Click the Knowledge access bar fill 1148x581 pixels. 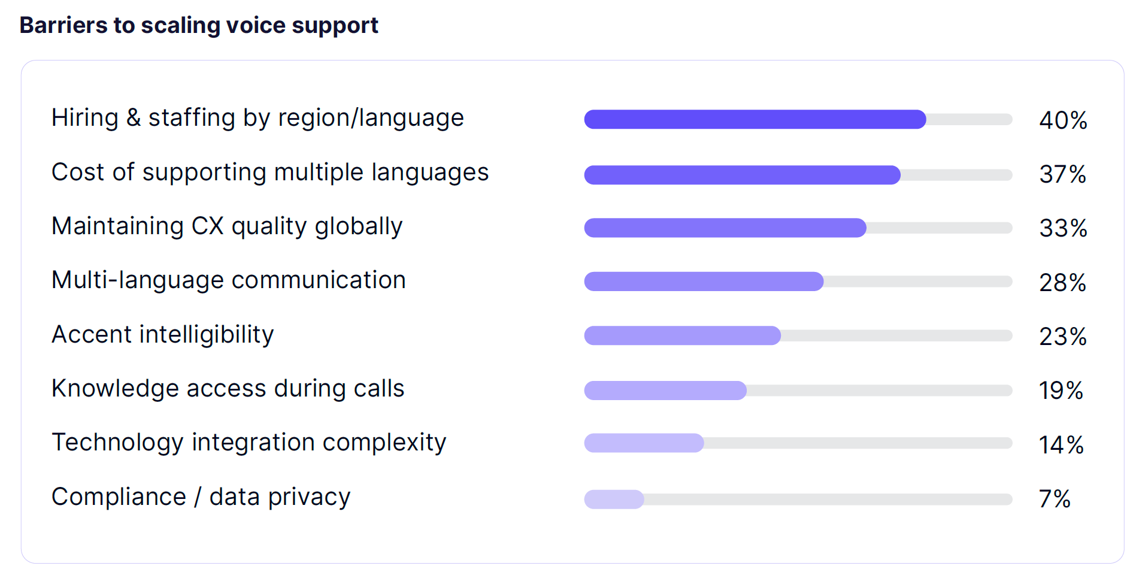665,391
